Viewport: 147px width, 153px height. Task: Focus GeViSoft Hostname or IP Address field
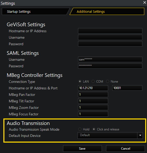pos(110,31)
